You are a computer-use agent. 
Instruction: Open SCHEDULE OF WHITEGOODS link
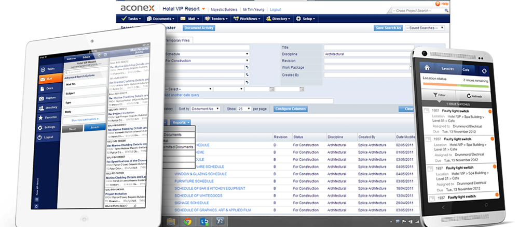click(x=198, y=195)
